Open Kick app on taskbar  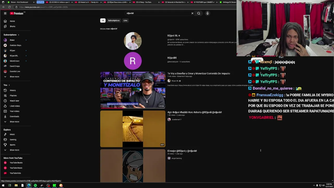click(54, 185)
